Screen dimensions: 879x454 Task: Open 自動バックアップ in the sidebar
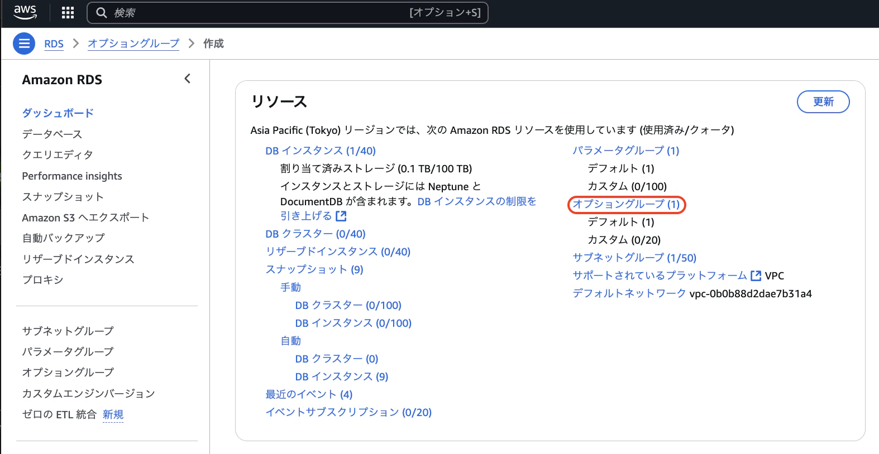(x=63, y=238)
